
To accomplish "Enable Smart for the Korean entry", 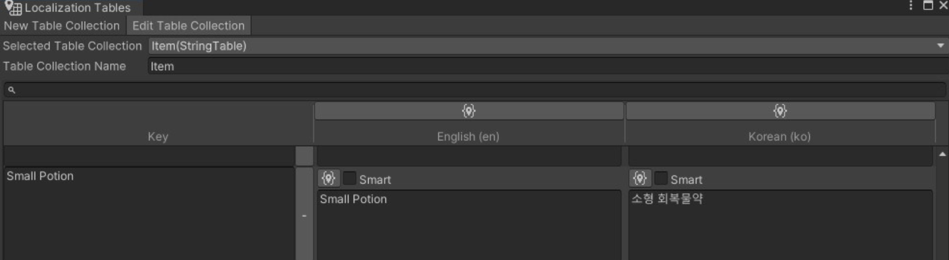I will [x=661, y=178].
